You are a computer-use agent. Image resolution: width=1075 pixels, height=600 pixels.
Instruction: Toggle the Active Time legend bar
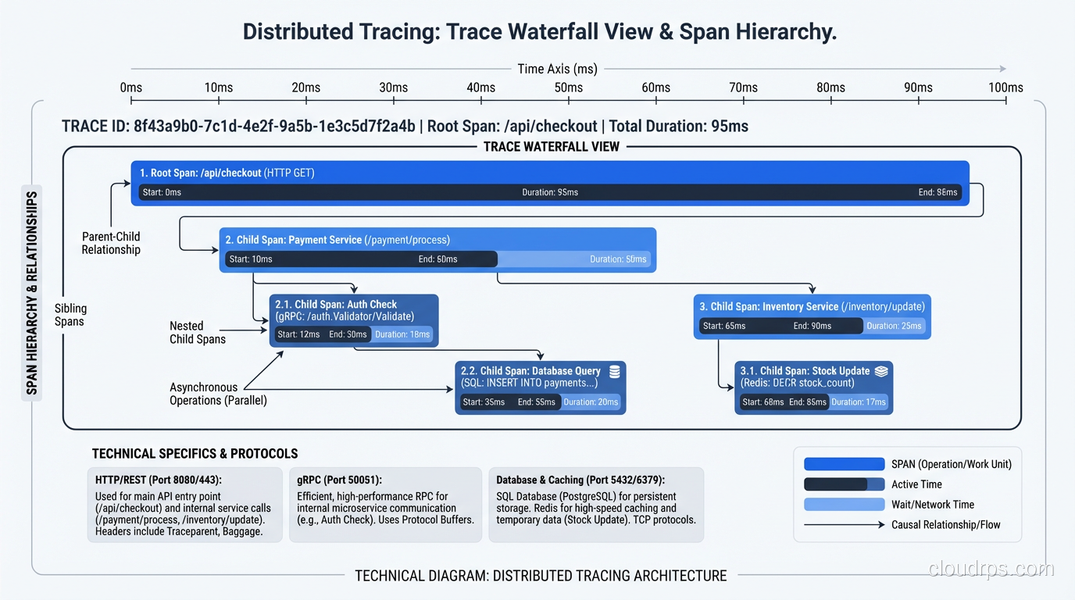point(844,484)
